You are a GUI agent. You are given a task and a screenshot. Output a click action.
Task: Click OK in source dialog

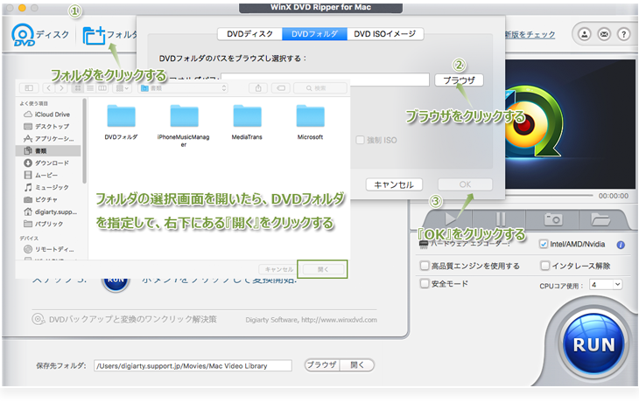click(x=465, y=184)
